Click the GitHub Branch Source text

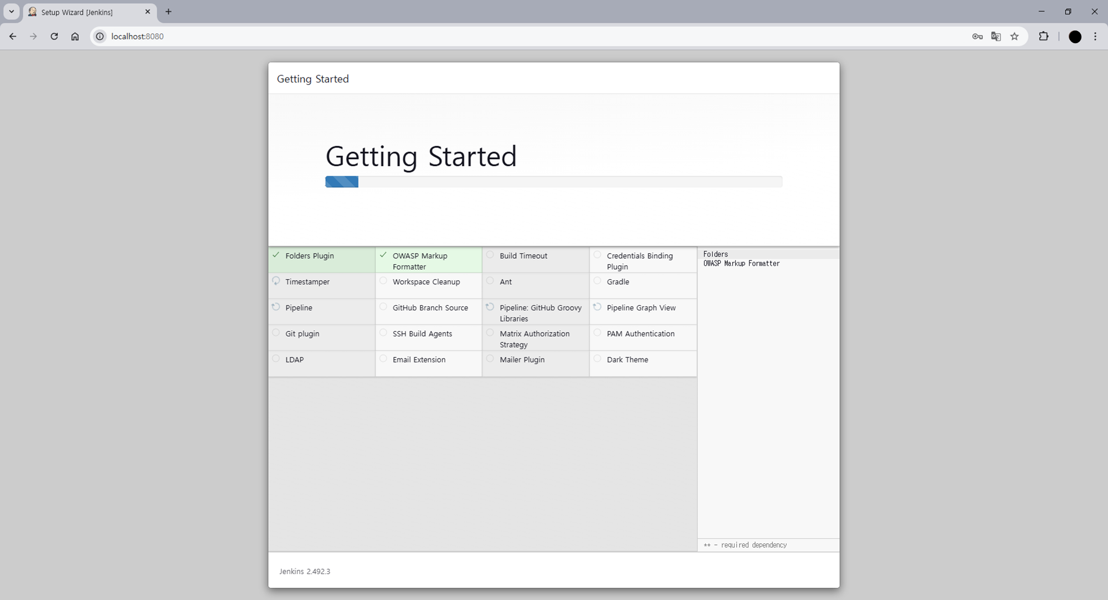430,308
